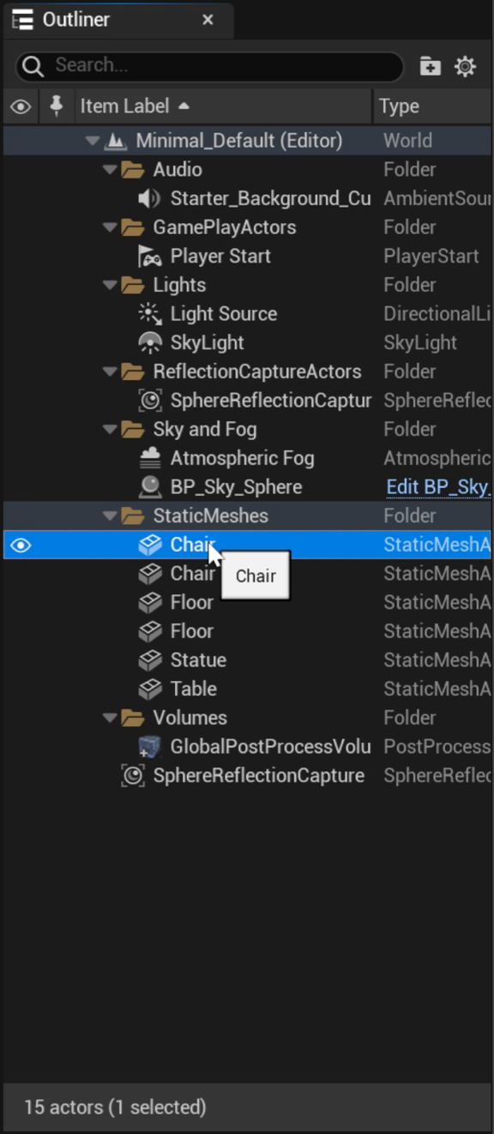The height and width of the screenshot is (1134, 494).
Task: Collapse the Lights folder
Action: pos(110,285)
